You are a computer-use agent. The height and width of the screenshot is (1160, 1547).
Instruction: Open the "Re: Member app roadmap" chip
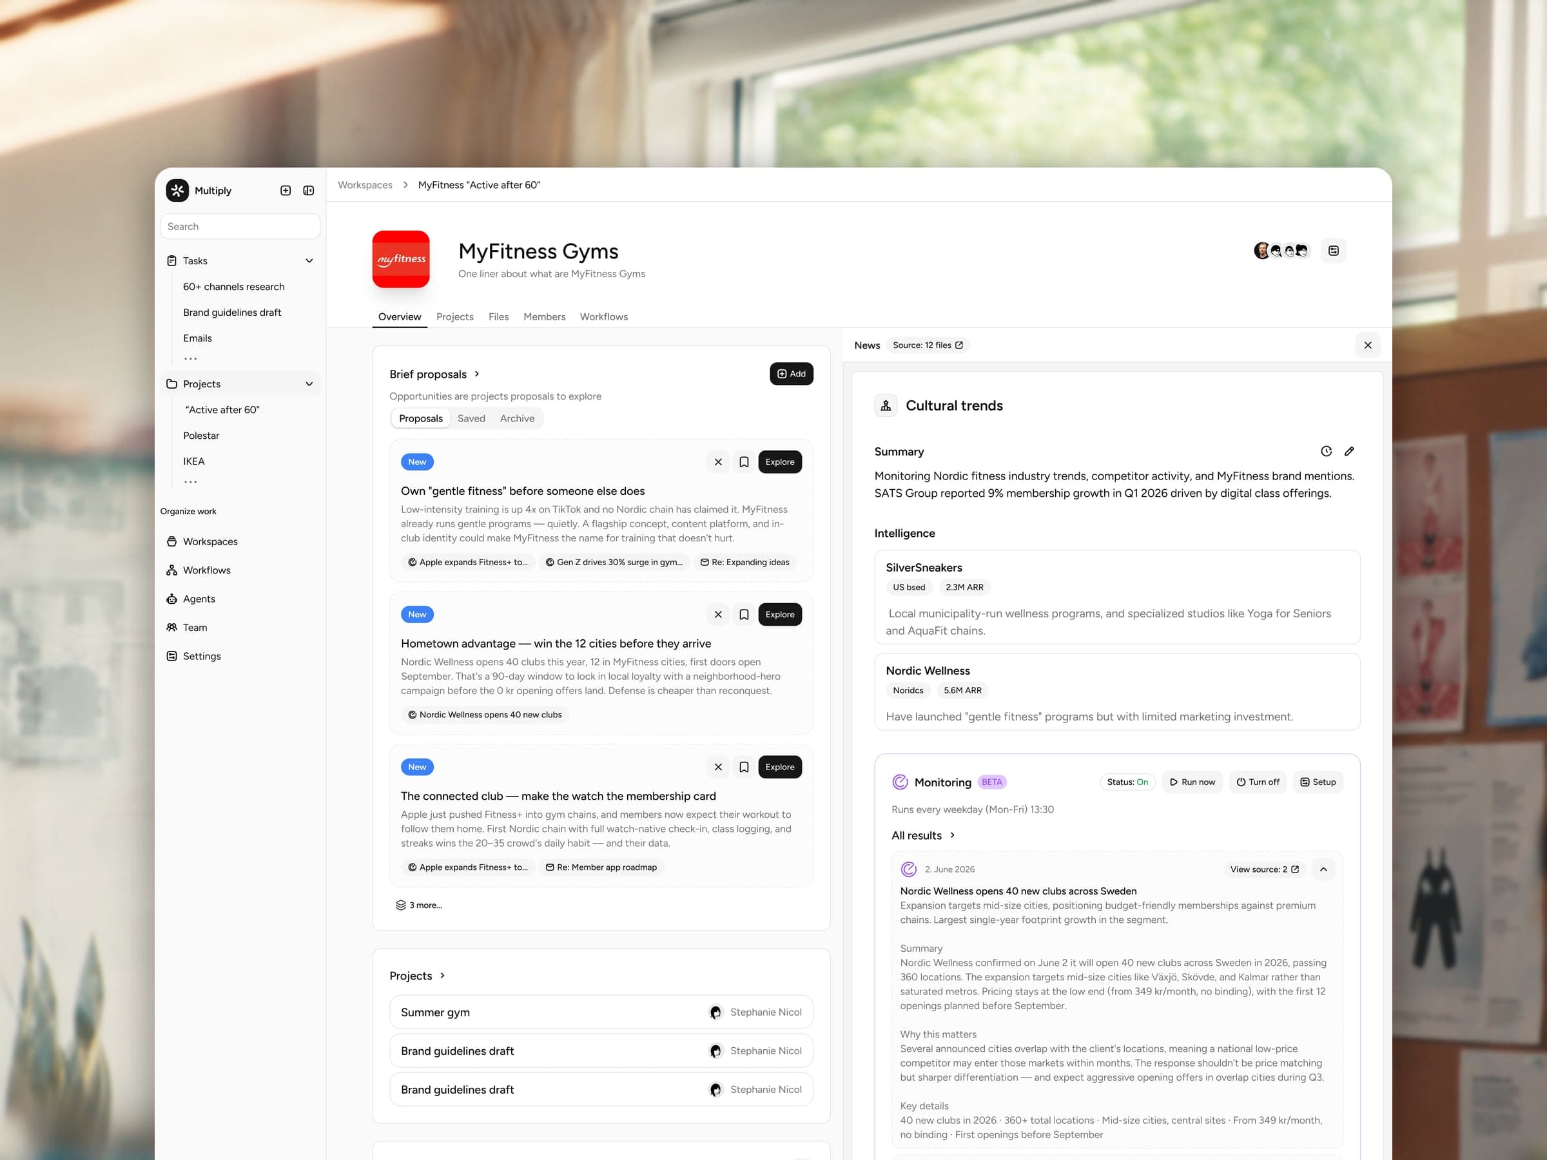tap(601, 867)
